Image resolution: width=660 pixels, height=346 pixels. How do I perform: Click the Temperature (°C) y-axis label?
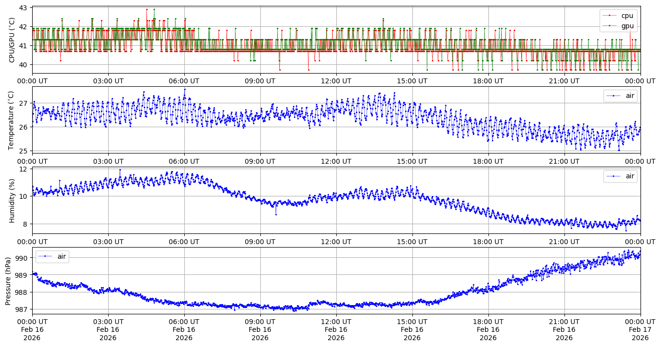(x=12, y=120)
